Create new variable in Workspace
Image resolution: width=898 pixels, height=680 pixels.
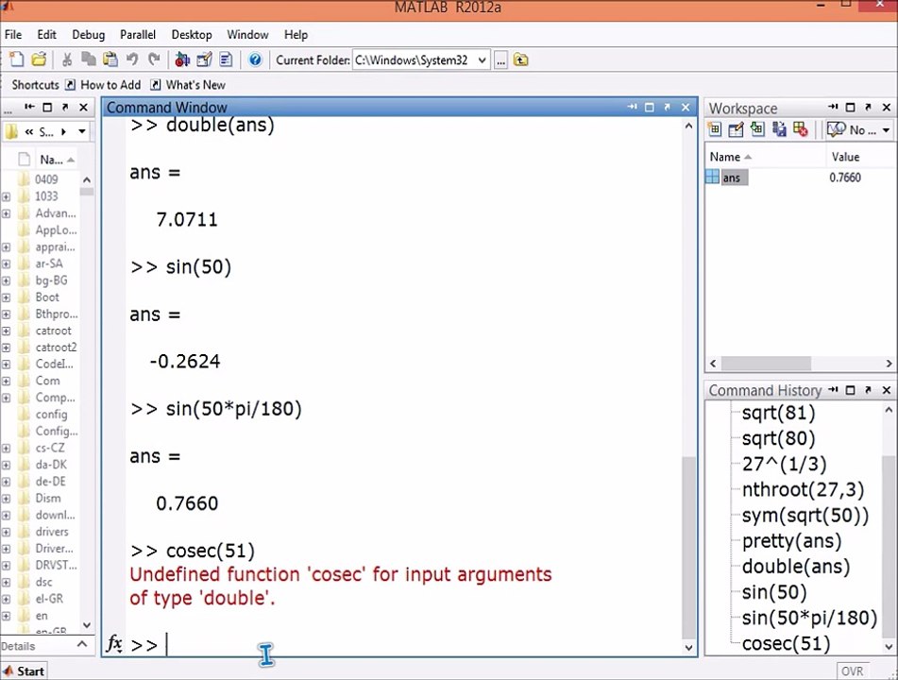(x=714, y=129)
